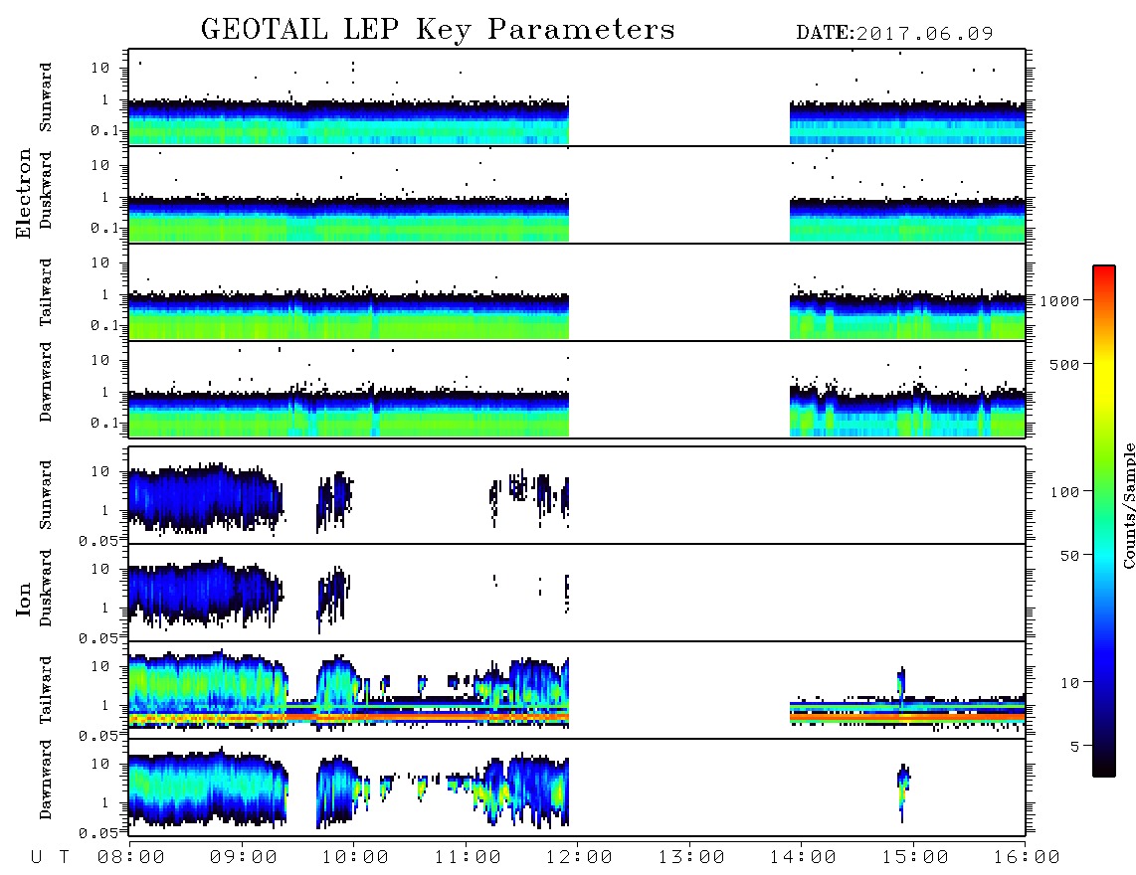Click the Electron Sunward spectrogram before 12:00

[x=348, y=121]
